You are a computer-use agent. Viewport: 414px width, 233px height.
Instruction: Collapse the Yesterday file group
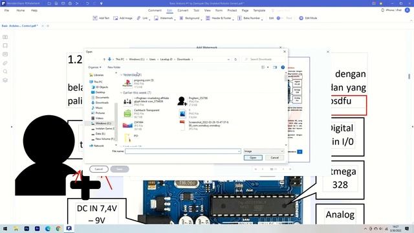[122, 75]
